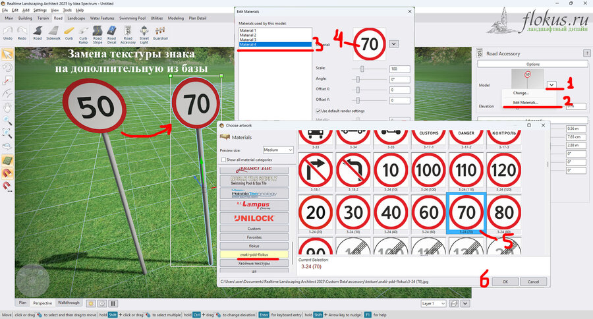The height and width of the screenshot is (319, 593).
Task: Click the arc curve tool icon
Action: click(7, 94)
